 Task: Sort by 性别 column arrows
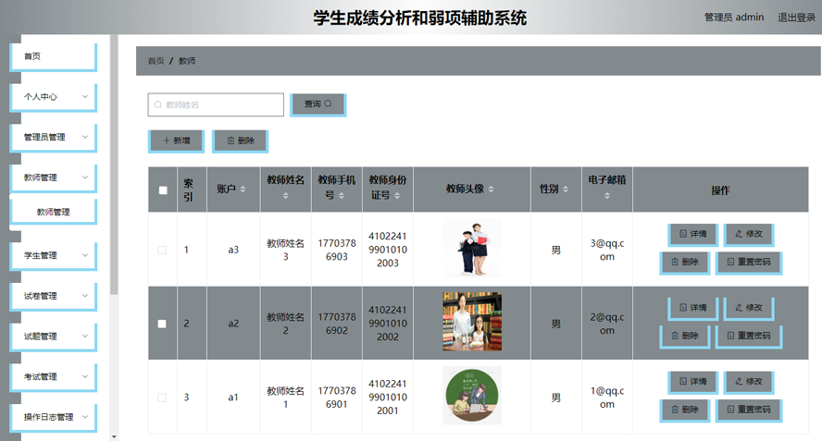(x=565, y=190)
